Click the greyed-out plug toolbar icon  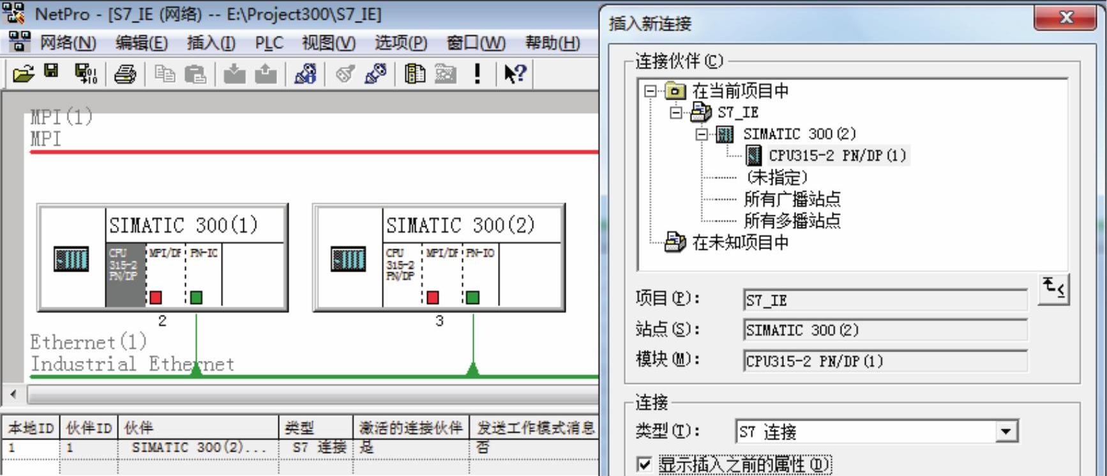[x=345, y=74]
